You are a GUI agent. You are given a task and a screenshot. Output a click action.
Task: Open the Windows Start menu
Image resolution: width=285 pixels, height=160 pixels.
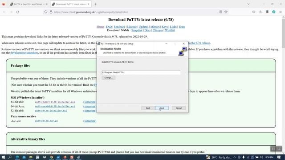(x=3, y=157)
